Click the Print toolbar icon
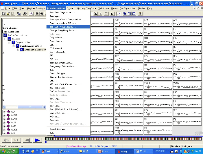The width and height of the screenshot is (203, 155). [x=25, y=14]
